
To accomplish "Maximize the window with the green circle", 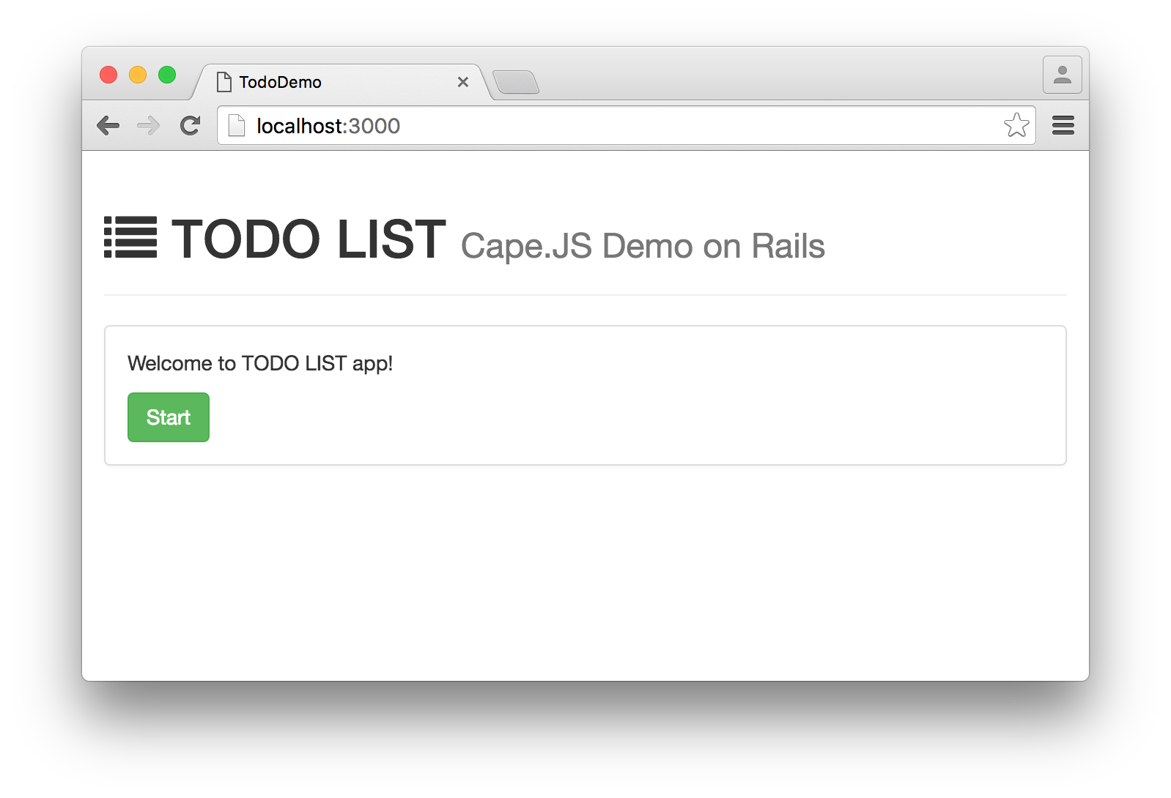I will 167,75.
